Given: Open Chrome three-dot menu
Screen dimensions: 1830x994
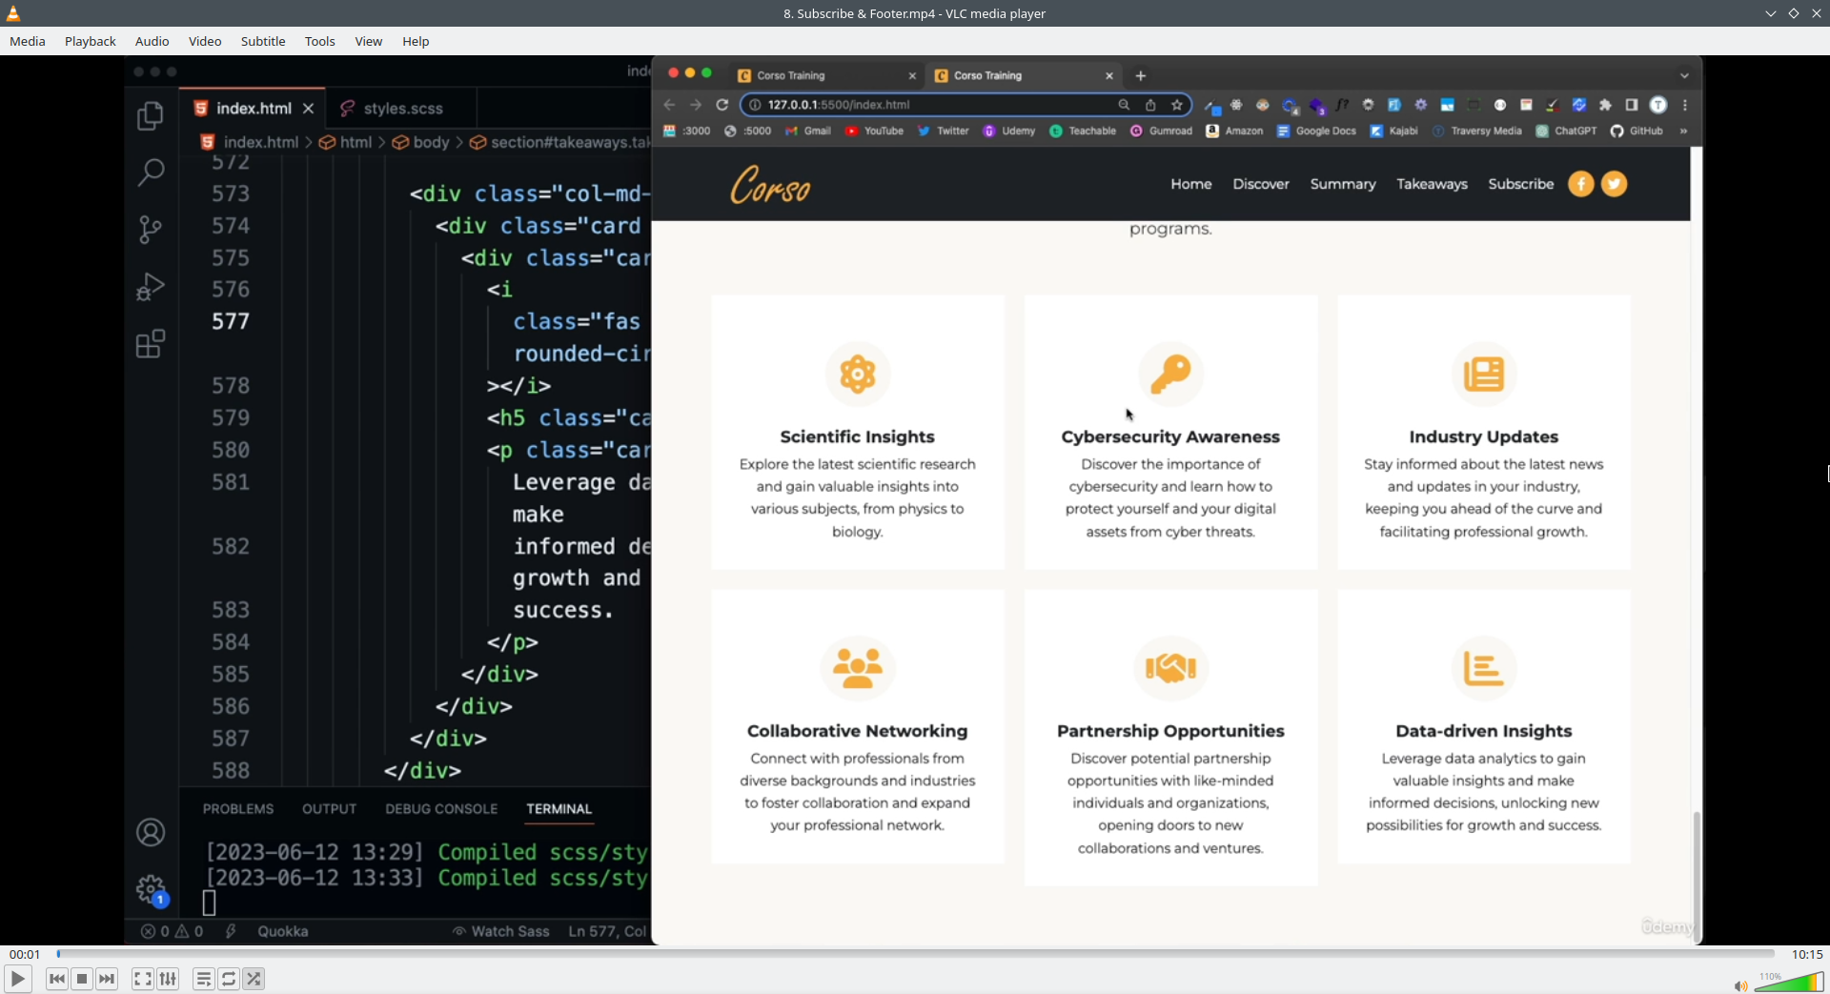Looking at the screenshot, I should pyautogui.click(x=1685, y=105).
